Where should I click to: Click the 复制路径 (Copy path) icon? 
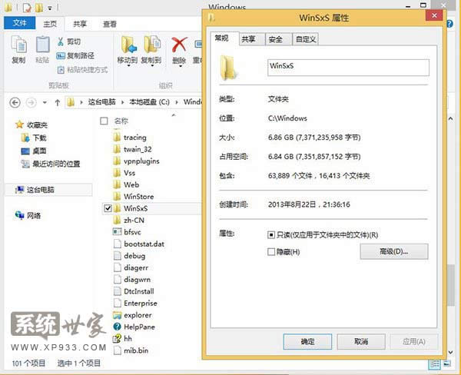coord(59,55)
